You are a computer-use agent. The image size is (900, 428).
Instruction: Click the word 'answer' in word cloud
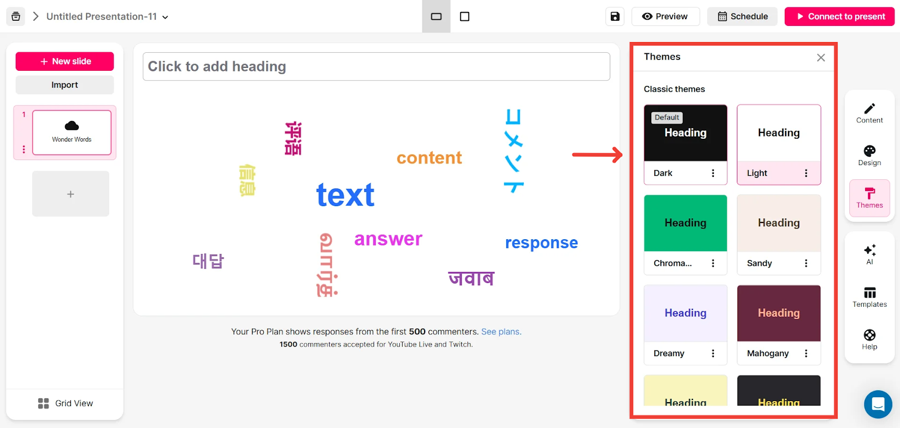pos(388,239)
